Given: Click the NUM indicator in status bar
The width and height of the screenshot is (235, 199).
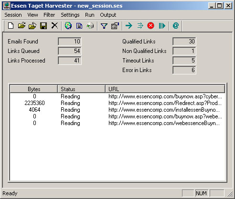Looking at the screenshot, I should pyautogui.click(x=201, y=193).
